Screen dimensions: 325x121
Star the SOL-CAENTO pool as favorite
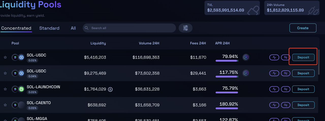pyautogui.click(x=5, y=105)
